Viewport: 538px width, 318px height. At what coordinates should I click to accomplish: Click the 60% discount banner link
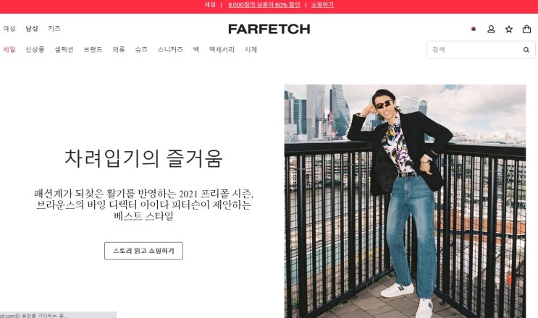click(x=264, y=5)
